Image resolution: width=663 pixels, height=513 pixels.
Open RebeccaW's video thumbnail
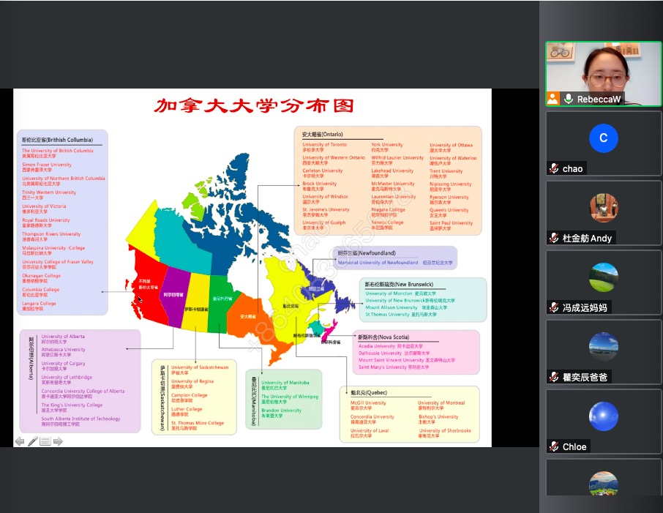pyautogui.click(x=604, y=74)
